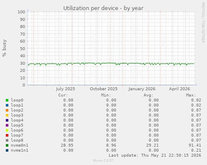Click the loop8 gray color swatch
207x165 pixels.
[7, 140]
